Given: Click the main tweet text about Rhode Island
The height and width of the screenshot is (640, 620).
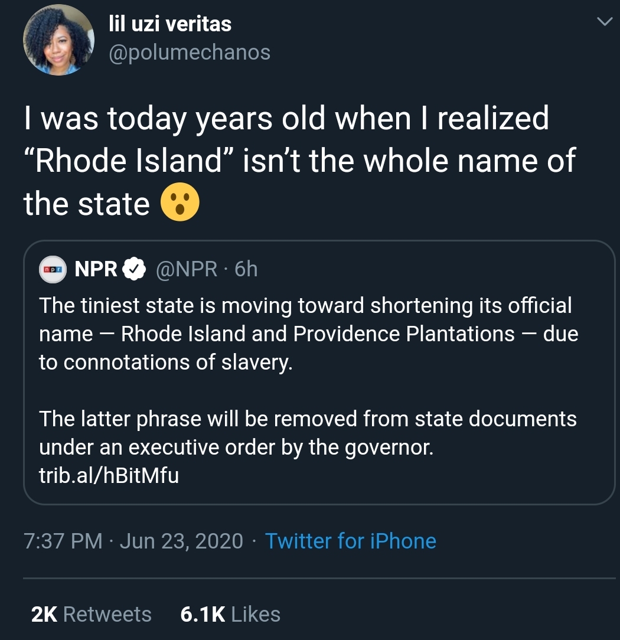Looking at the screenshot, I should click(x=299, y=161).
